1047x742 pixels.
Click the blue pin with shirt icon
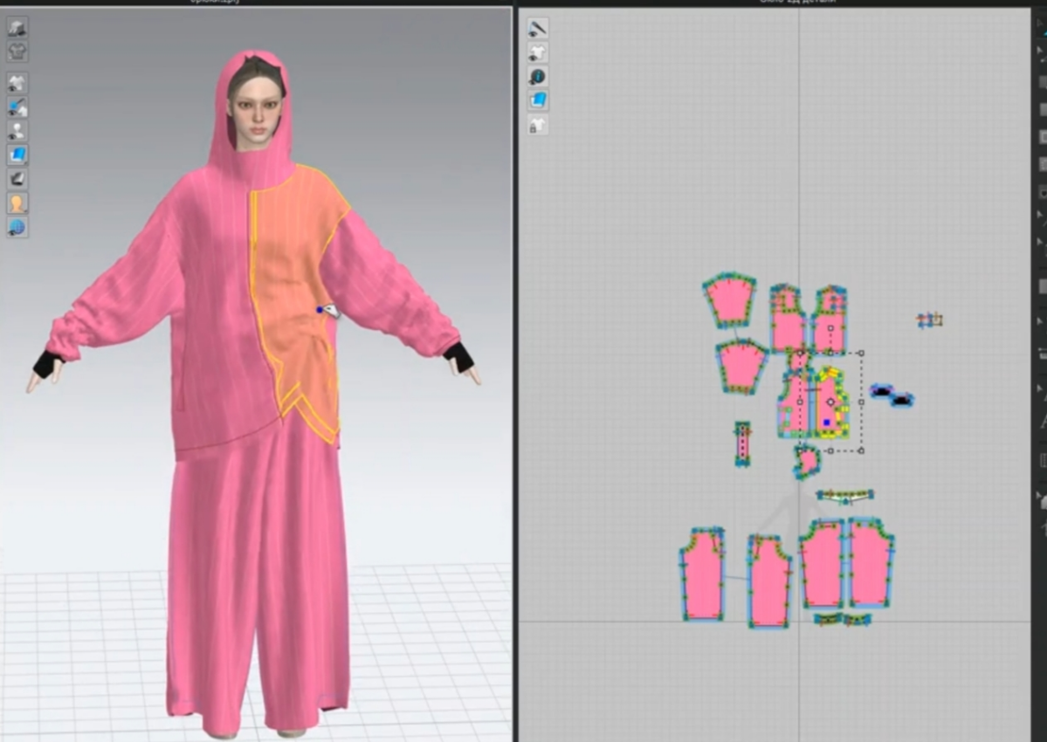tap(17, 107)
